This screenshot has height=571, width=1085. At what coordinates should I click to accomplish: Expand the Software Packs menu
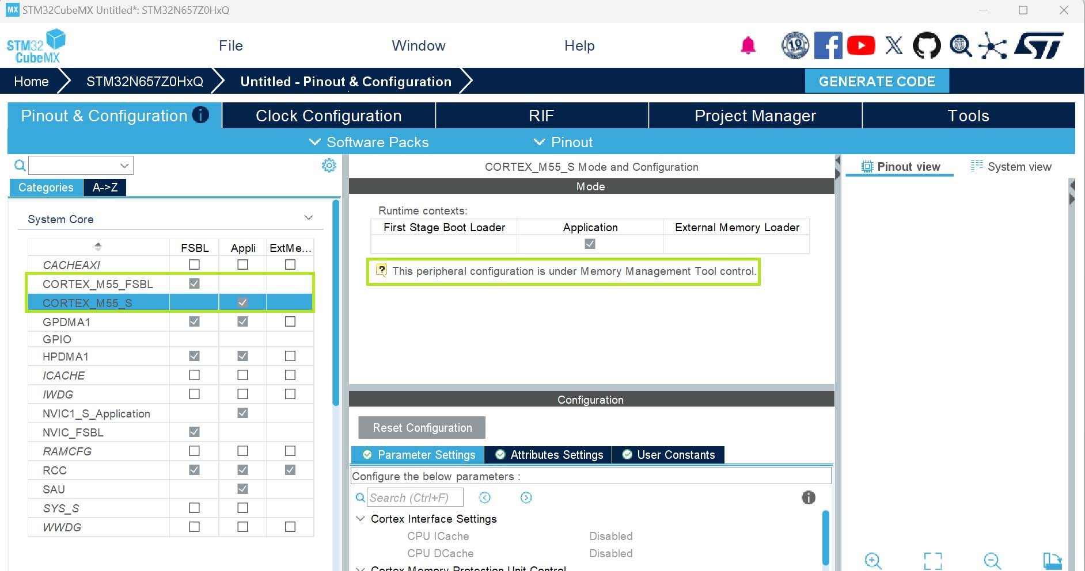369,142
